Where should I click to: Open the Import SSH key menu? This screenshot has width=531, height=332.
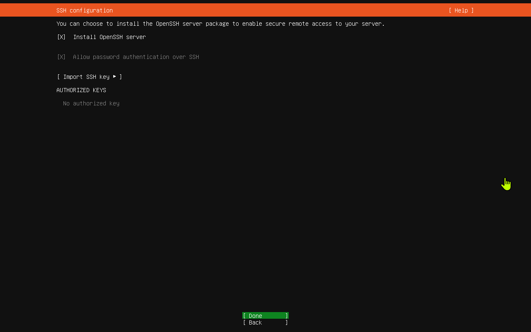90,77
